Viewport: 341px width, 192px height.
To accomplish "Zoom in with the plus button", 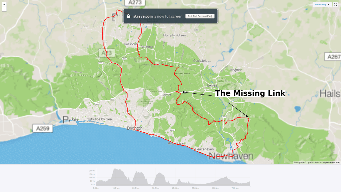I will tap(4, 5).
